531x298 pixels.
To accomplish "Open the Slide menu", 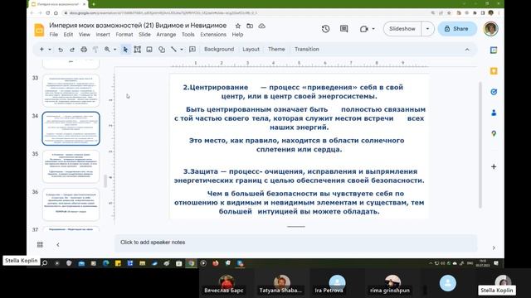I will 144,35.
